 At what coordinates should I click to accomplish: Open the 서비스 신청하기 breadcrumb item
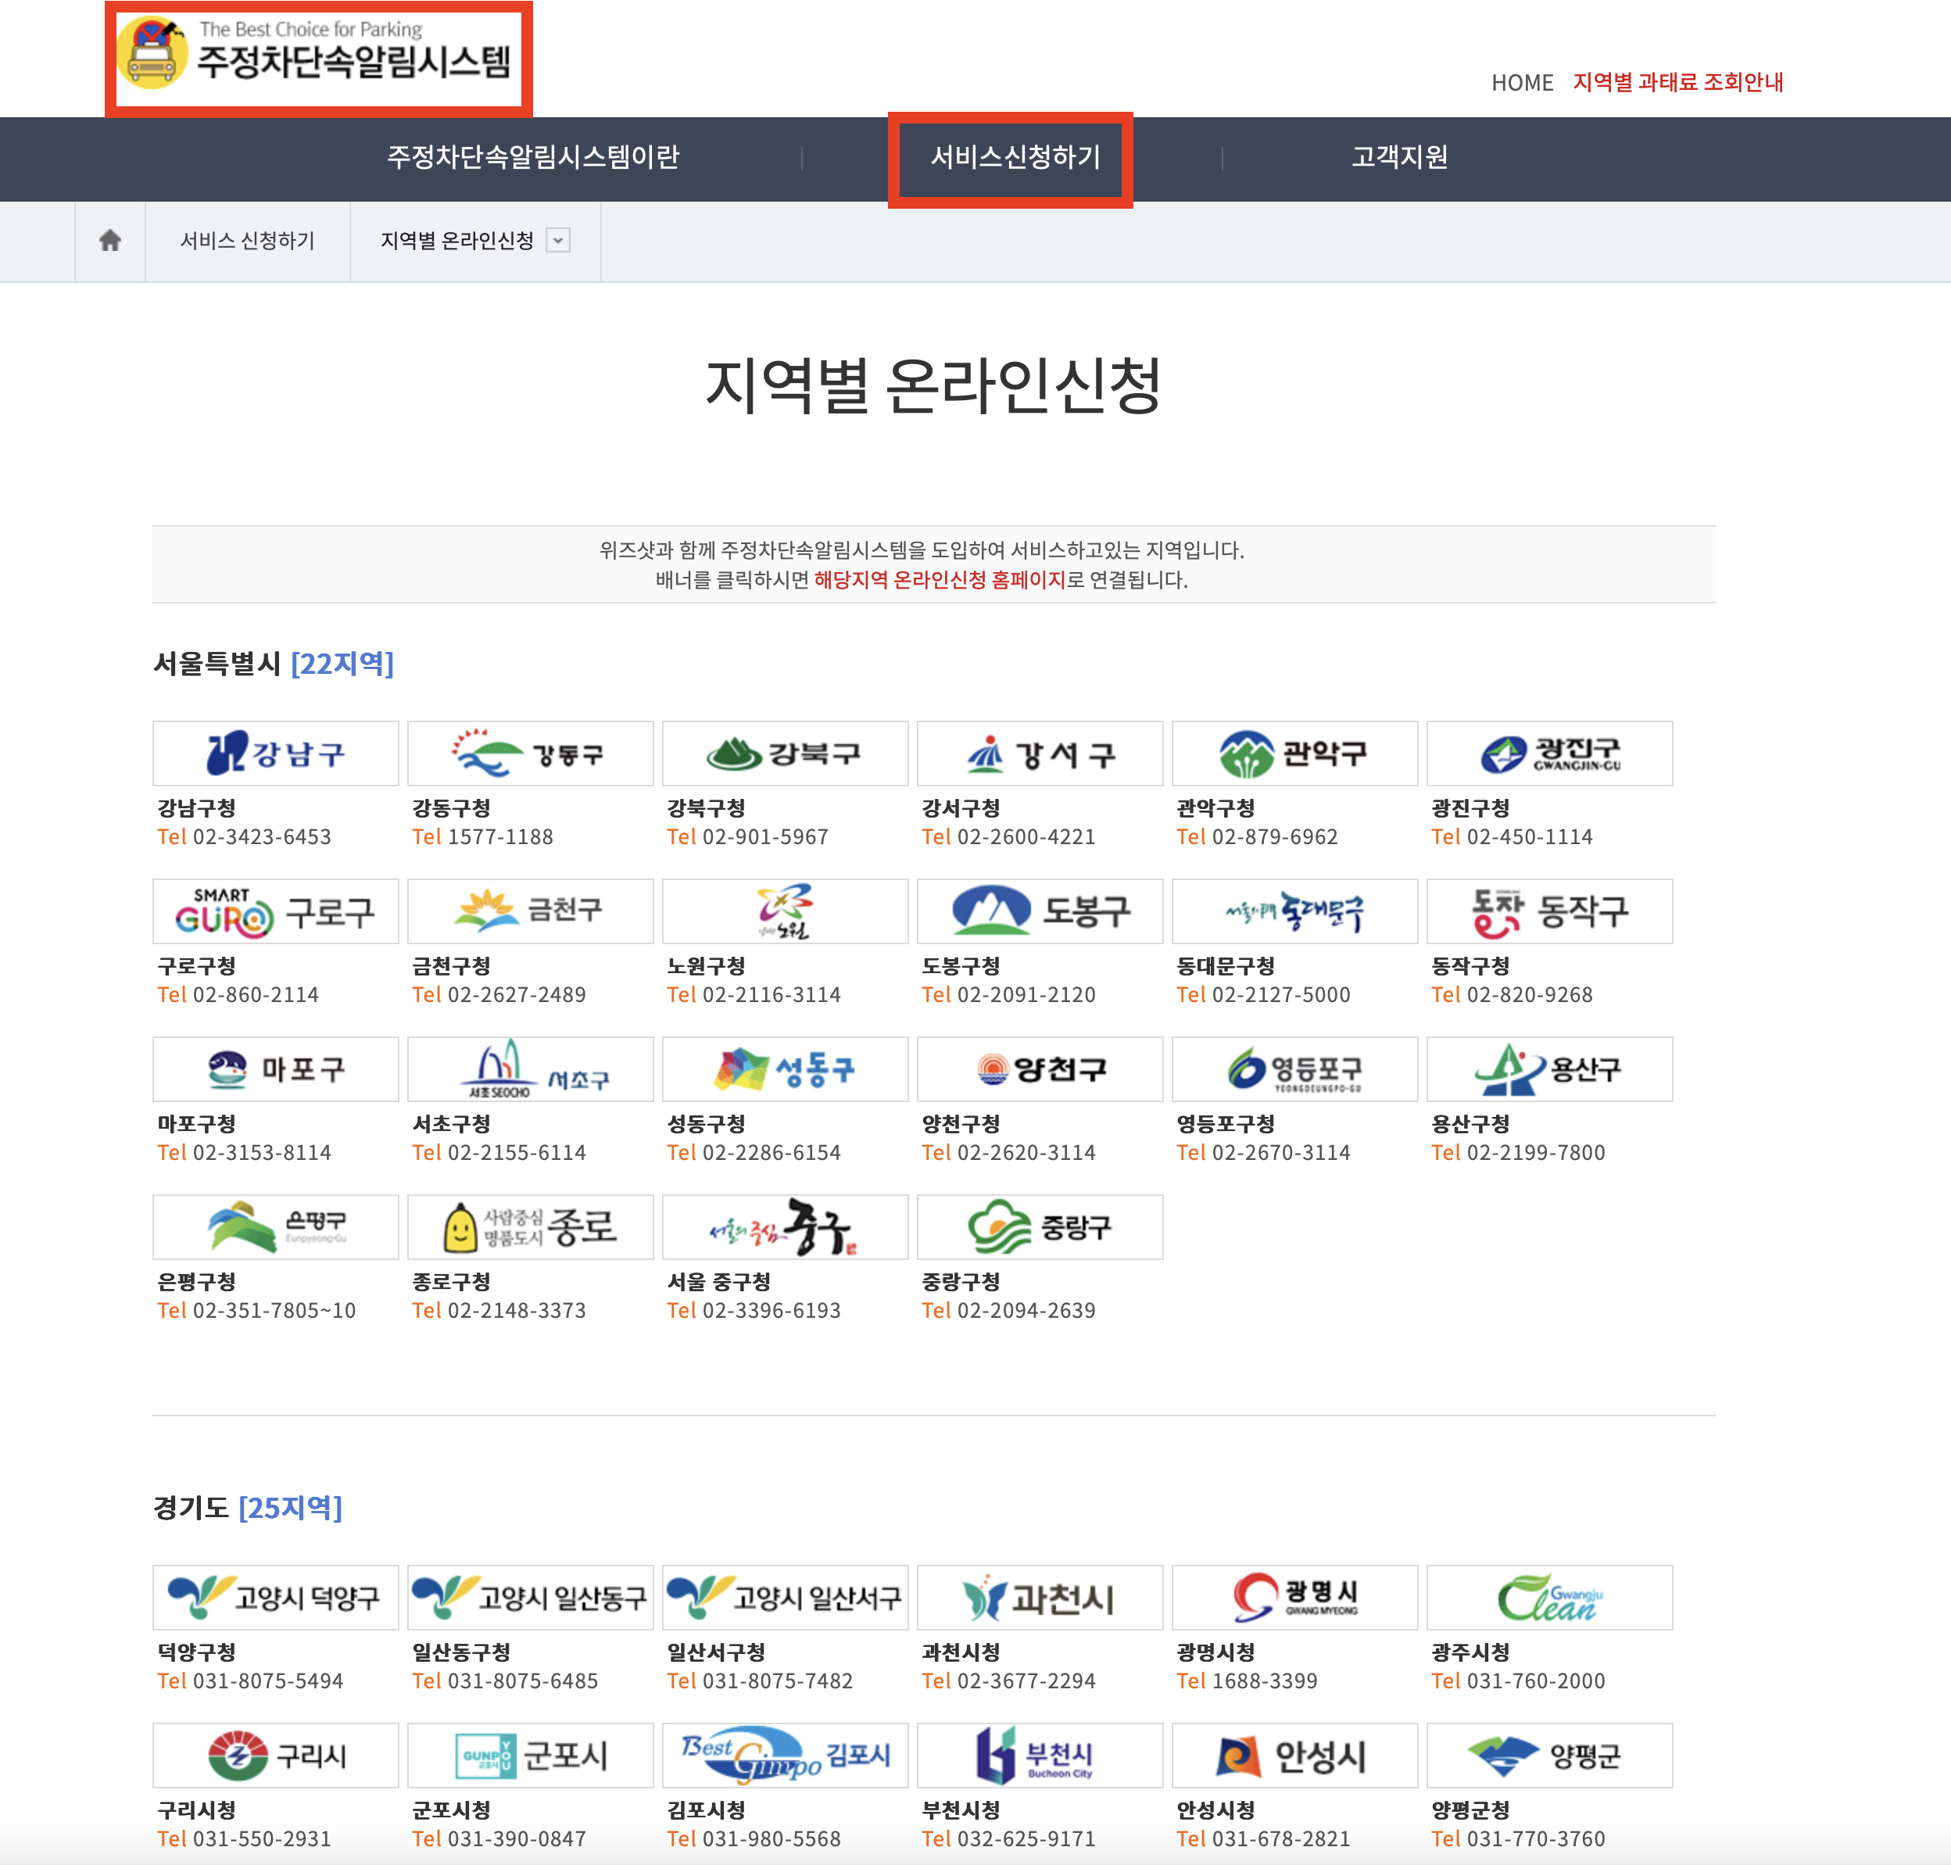tap(248, 241)
